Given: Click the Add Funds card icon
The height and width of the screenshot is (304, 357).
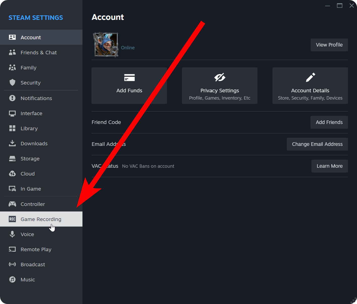Looking at the screenshot, I should (x=129, y=77).
